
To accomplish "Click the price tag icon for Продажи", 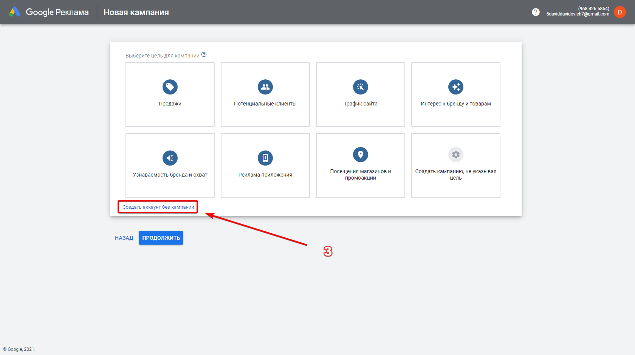I will [x=170, y=87].
